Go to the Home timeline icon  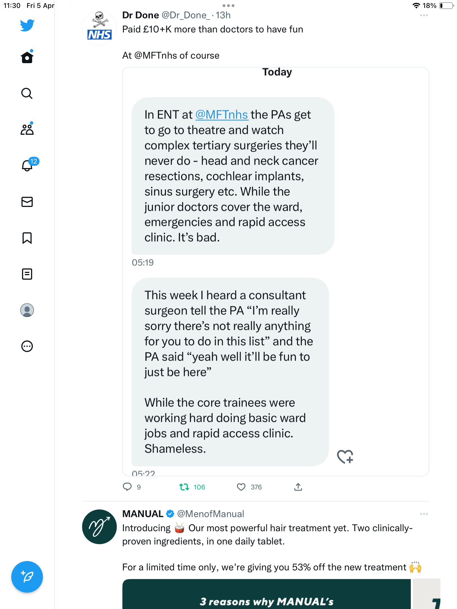tap(27, 57)
